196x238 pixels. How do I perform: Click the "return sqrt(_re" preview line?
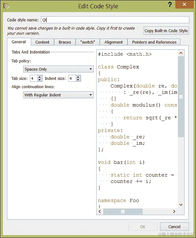click(x=150, y=118)
